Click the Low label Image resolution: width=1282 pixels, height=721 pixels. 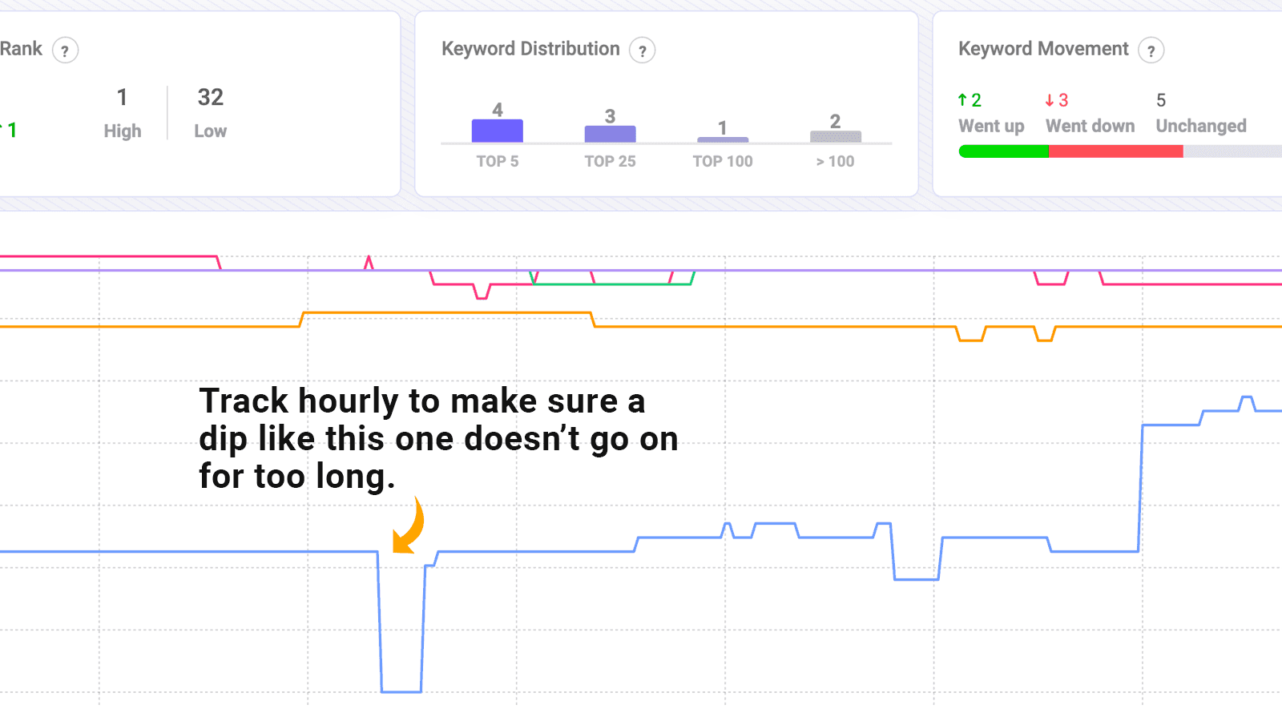click(211, 131)
